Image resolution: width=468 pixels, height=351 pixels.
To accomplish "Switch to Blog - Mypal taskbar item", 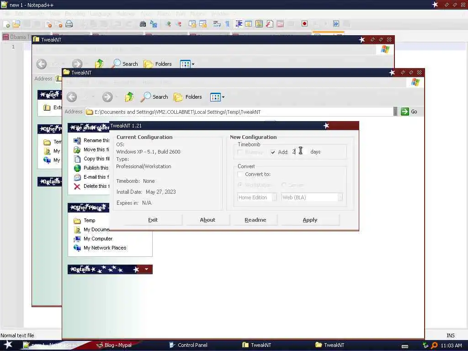I will (114, 345).
